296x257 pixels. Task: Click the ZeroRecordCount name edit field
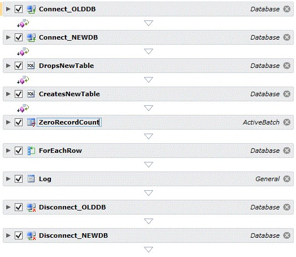pyautogui.click(x=69, y=122)
